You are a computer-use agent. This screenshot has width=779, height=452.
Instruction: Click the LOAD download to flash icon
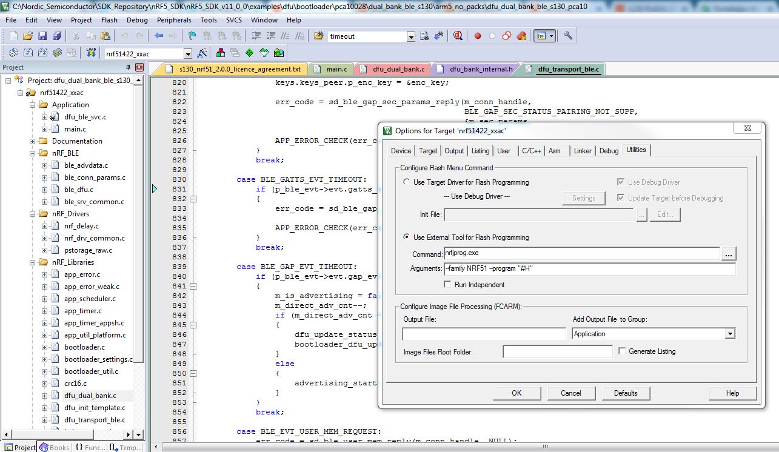point(91,53)
